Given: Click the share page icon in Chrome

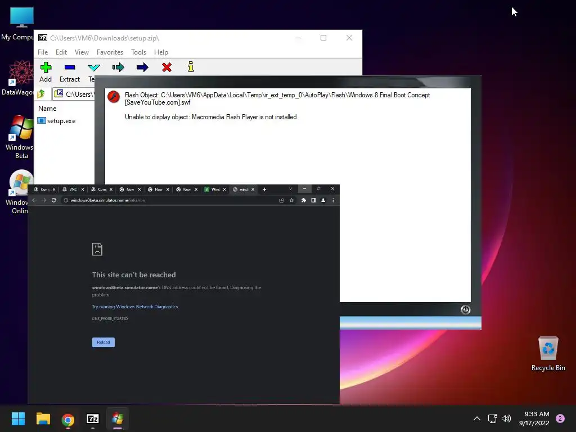Looking at the screenshot, I should pyautogui.click(x=282, y=200).
